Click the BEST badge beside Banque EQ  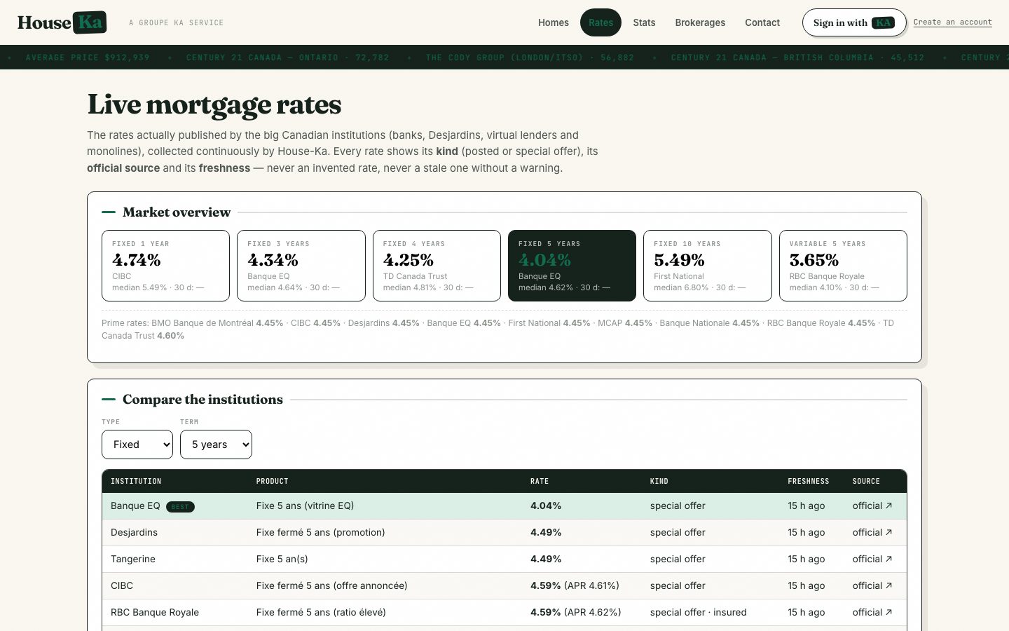180,506
